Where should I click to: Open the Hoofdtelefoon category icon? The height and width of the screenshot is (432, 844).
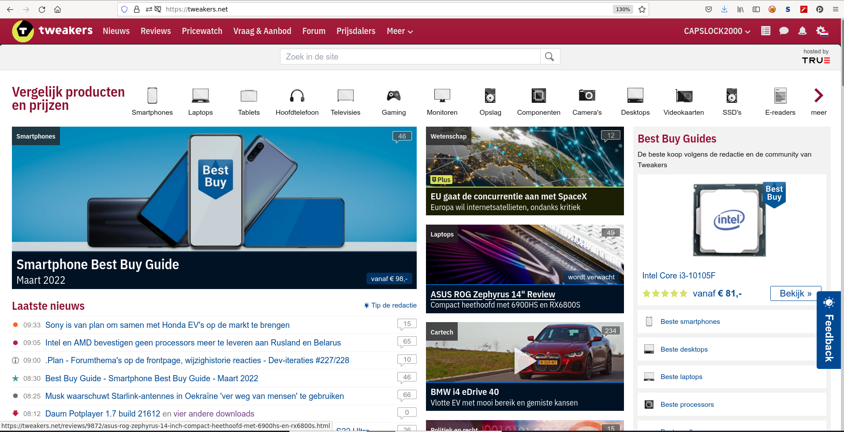(297, 95)
